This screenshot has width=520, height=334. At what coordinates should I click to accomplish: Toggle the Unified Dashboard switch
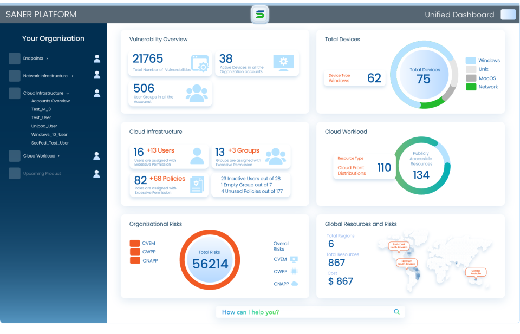508,15
